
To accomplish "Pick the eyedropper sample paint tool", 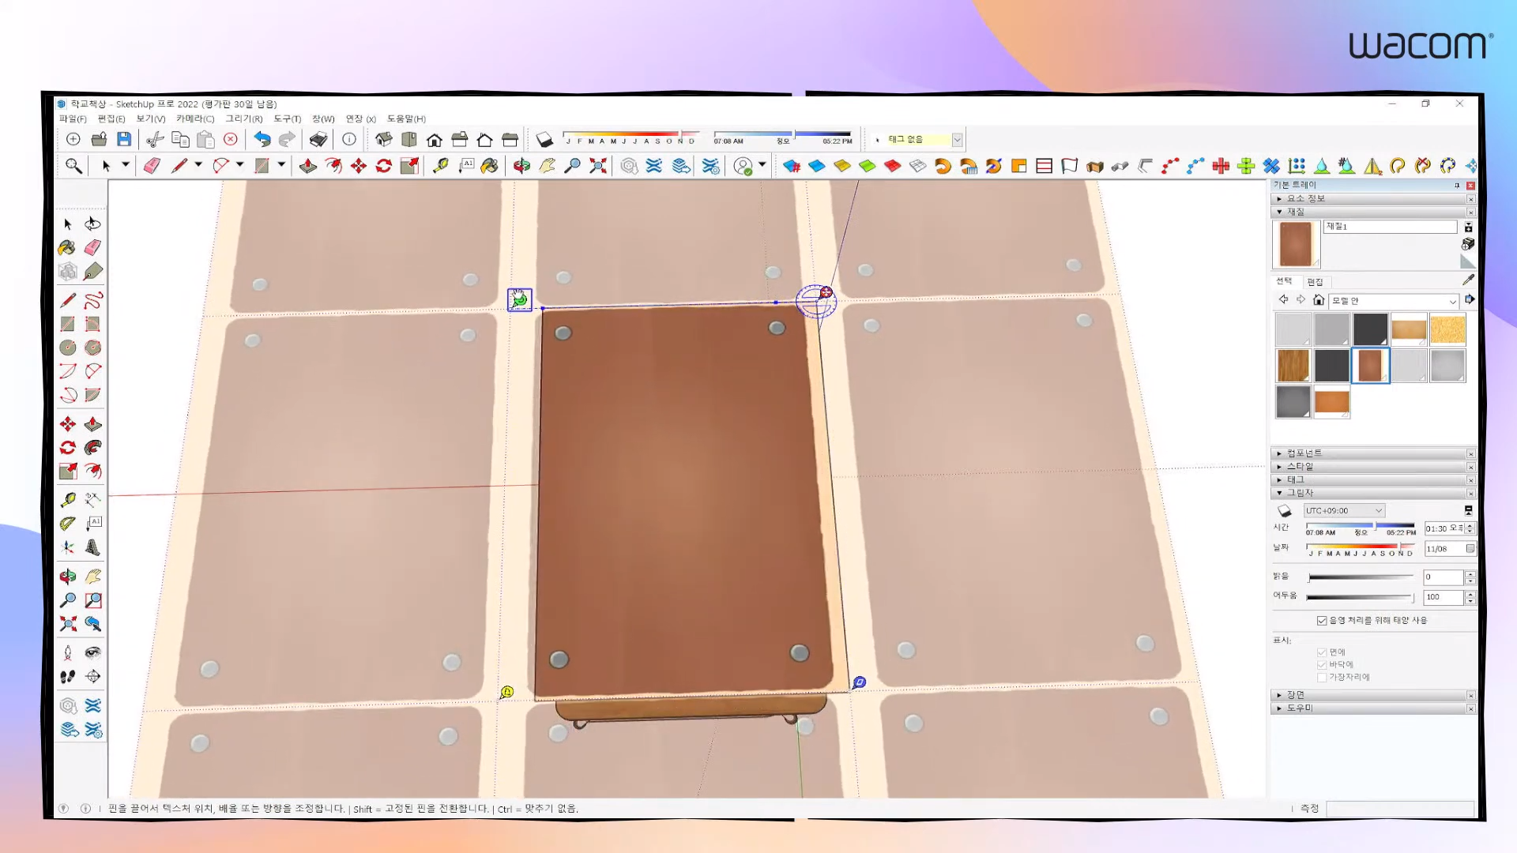I will coord(1468,280).
